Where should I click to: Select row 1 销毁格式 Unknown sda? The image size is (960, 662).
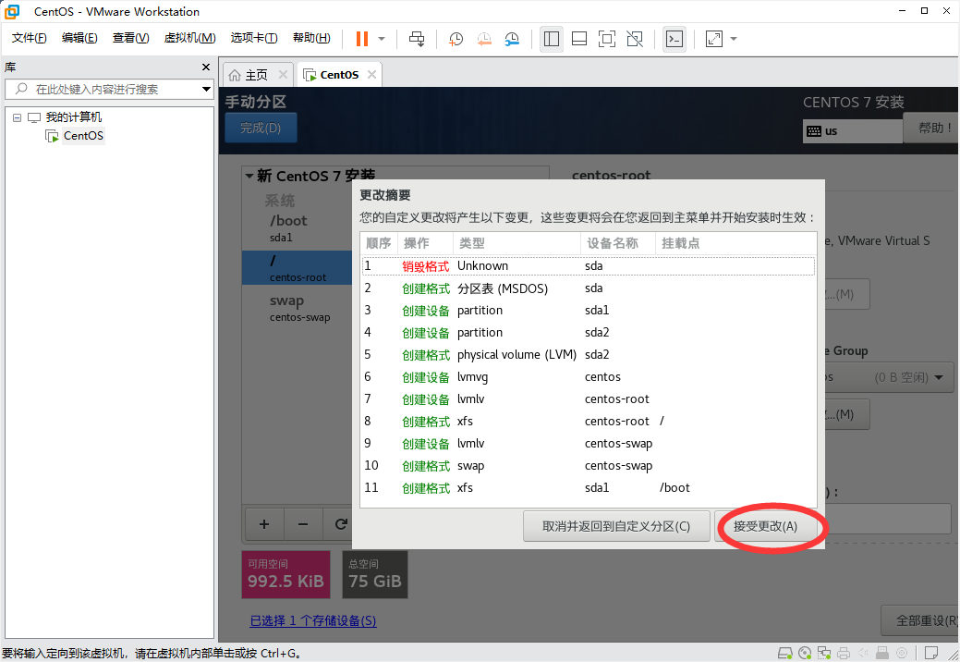pos(589,265)
